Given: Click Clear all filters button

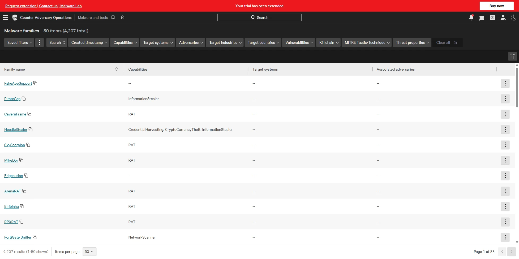Looking at the screenshot, I should 447,42.
